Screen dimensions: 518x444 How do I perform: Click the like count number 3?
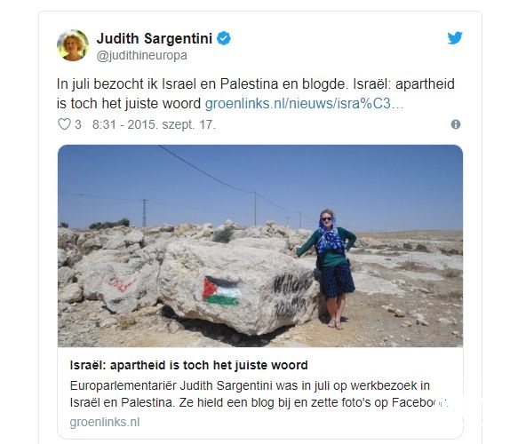78,125
